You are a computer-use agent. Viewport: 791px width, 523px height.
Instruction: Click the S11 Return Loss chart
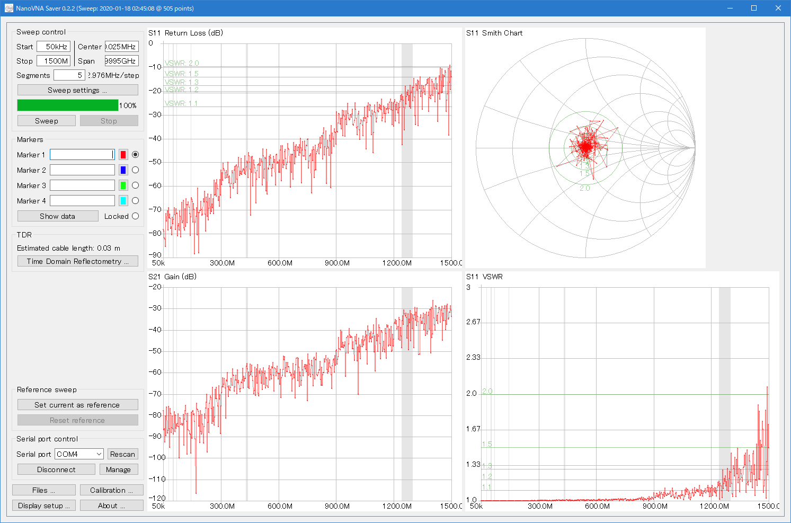[305, 148]
